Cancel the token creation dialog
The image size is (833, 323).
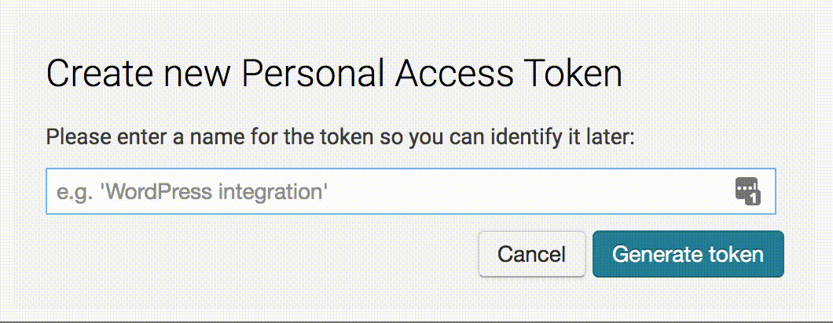pos(532,254)
